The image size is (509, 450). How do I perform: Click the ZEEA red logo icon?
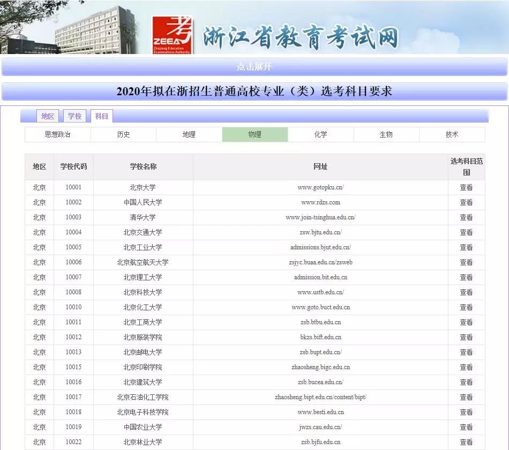pos(173,33)
